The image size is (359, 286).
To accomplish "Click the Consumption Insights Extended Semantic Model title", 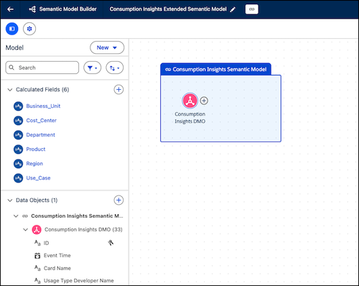I will coord(168,9).
